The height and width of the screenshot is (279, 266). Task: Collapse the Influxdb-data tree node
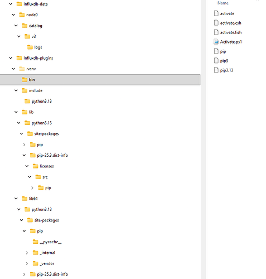point(11,4)
